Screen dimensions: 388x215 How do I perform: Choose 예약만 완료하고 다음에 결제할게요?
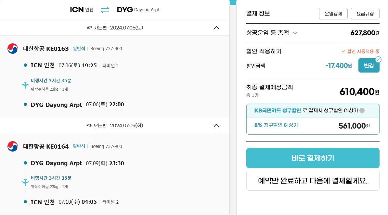tap(313, 181)
